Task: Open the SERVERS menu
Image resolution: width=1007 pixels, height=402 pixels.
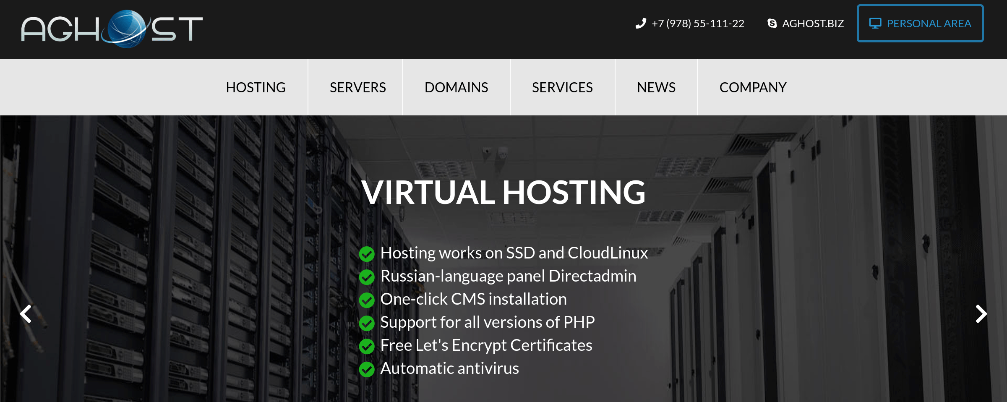Action: pyautogui.click(x=357, y=87)
